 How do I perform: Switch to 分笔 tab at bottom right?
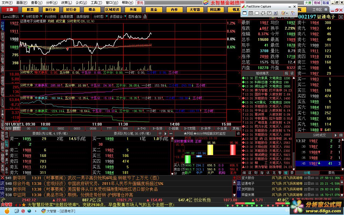[307, 173]
